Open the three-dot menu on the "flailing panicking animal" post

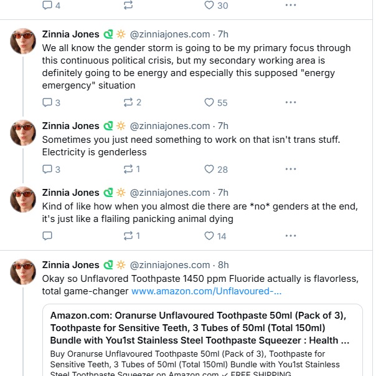coord(291,236)
